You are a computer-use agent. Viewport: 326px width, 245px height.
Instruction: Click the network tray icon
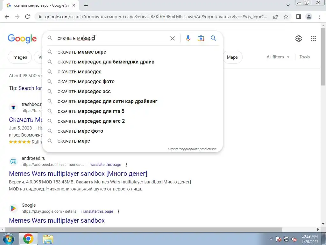(286, 239)
